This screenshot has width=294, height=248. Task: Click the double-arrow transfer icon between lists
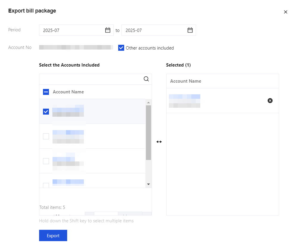click(159, 142)
